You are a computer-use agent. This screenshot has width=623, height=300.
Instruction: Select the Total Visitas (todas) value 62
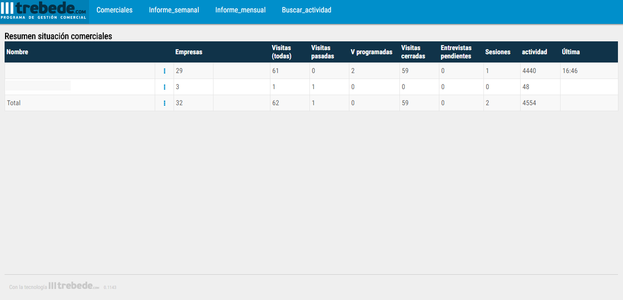tap(275, 103)
